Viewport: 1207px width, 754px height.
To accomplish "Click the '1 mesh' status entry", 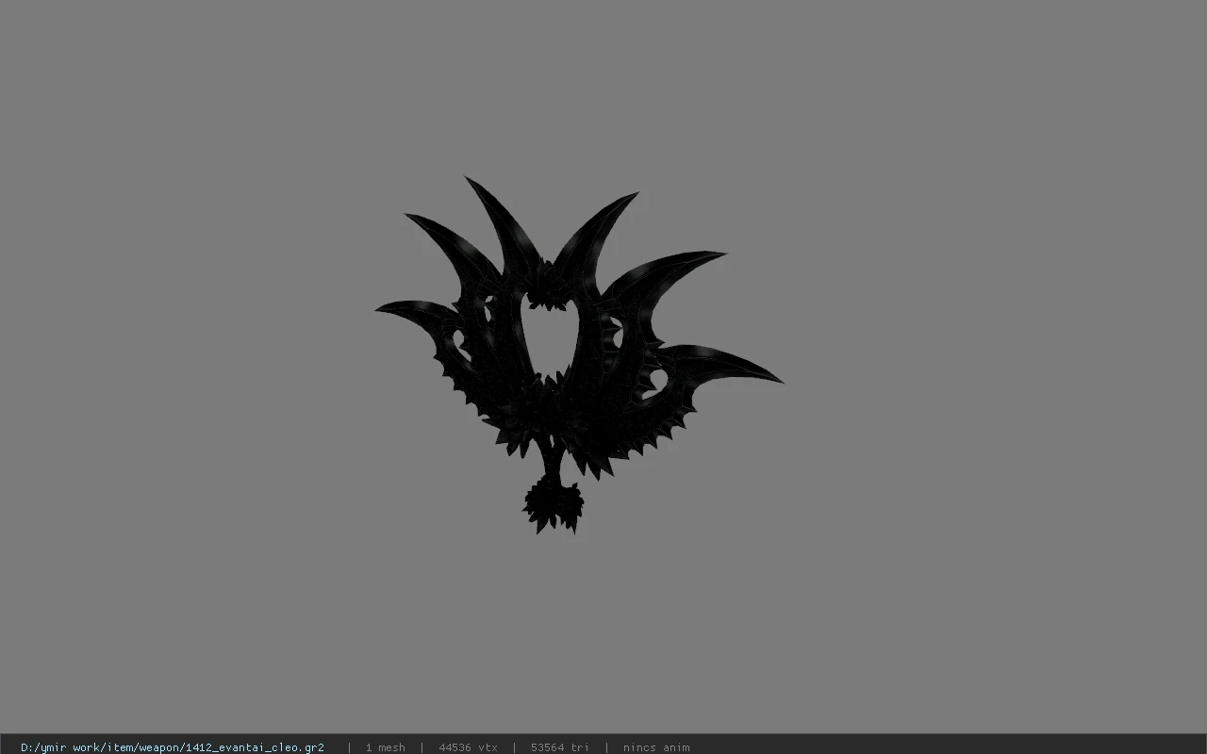I will [x=385, y=747].
